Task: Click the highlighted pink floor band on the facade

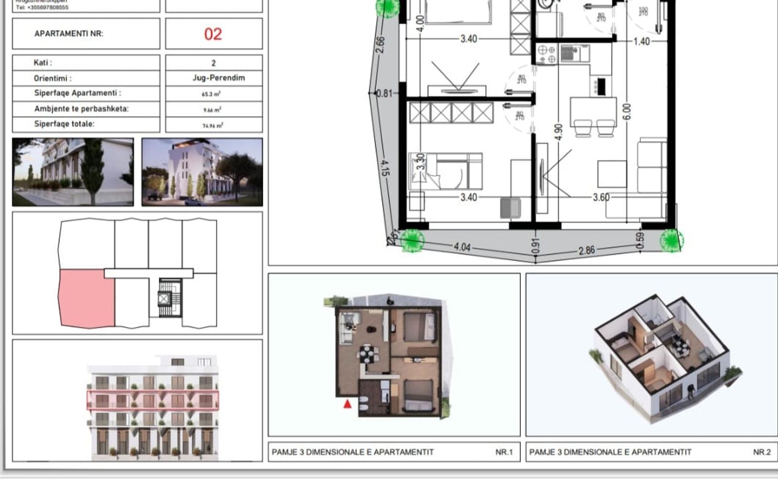Action: pyautogui.click(x=153, y=400)
